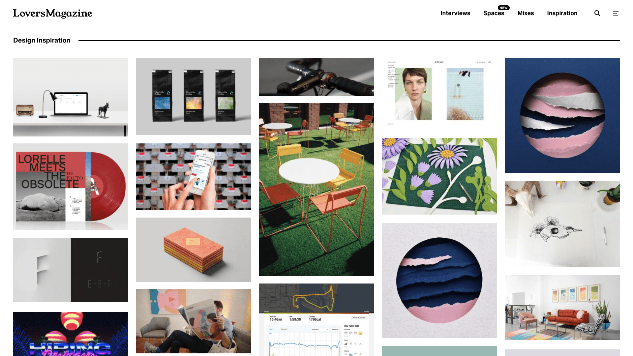Open orange business cards stack image
The width and height of the screenshot is (633, 356).
point(194,250)
